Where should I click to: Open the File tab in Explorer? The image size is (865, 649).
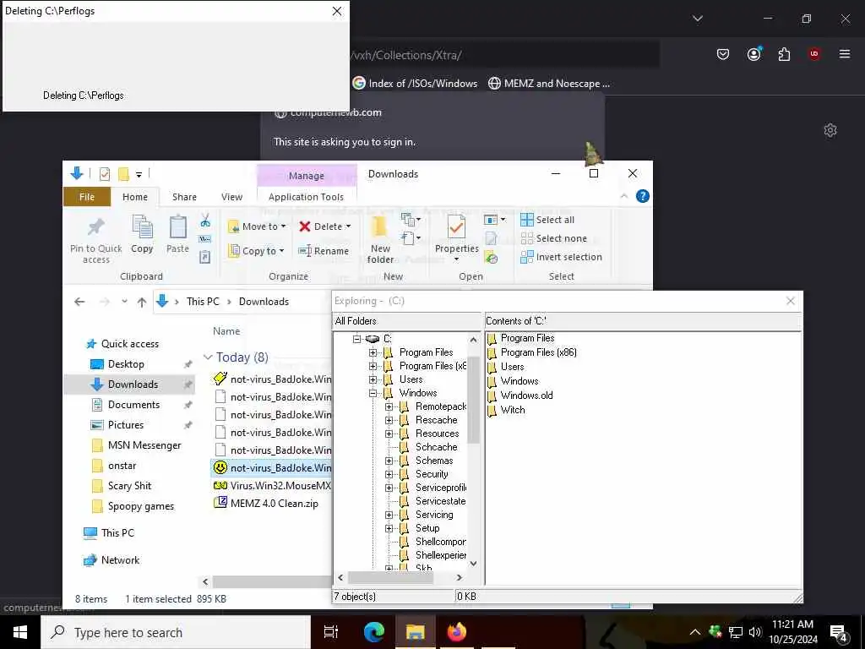(87, 197)
